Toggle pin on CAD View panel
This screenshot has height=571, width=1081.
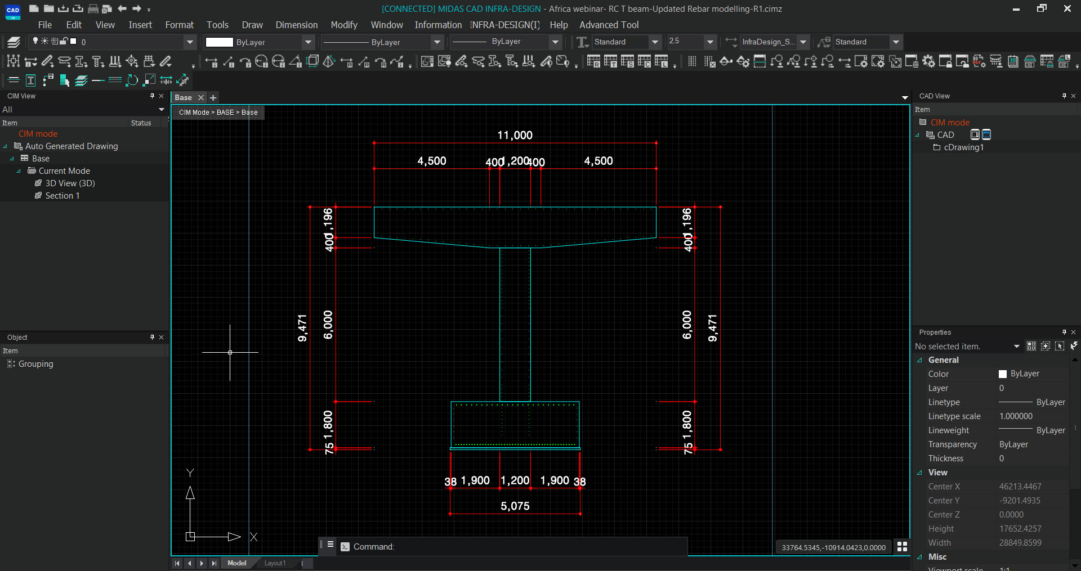[1064, 96]
